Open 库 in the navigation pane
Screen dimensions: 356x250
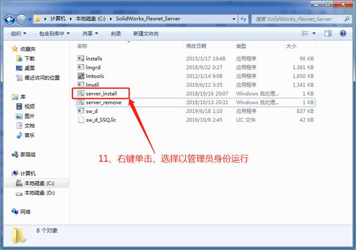(23, 97)
